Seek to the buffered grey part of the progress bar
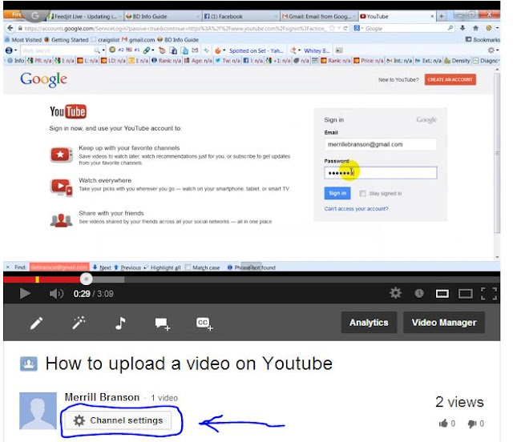 108,279
